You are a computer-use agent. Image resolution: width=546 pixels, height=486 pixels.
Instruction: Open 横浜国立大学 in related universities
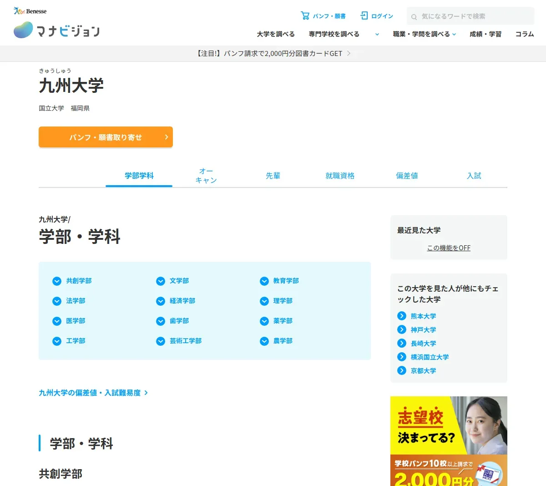tap(430, 357)
